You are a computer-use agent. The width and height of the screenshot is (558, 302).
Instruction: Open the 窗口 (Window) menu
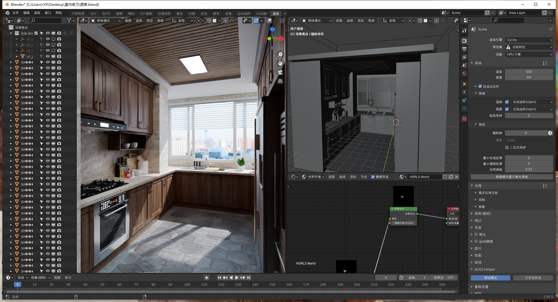(x=48, y=13)
